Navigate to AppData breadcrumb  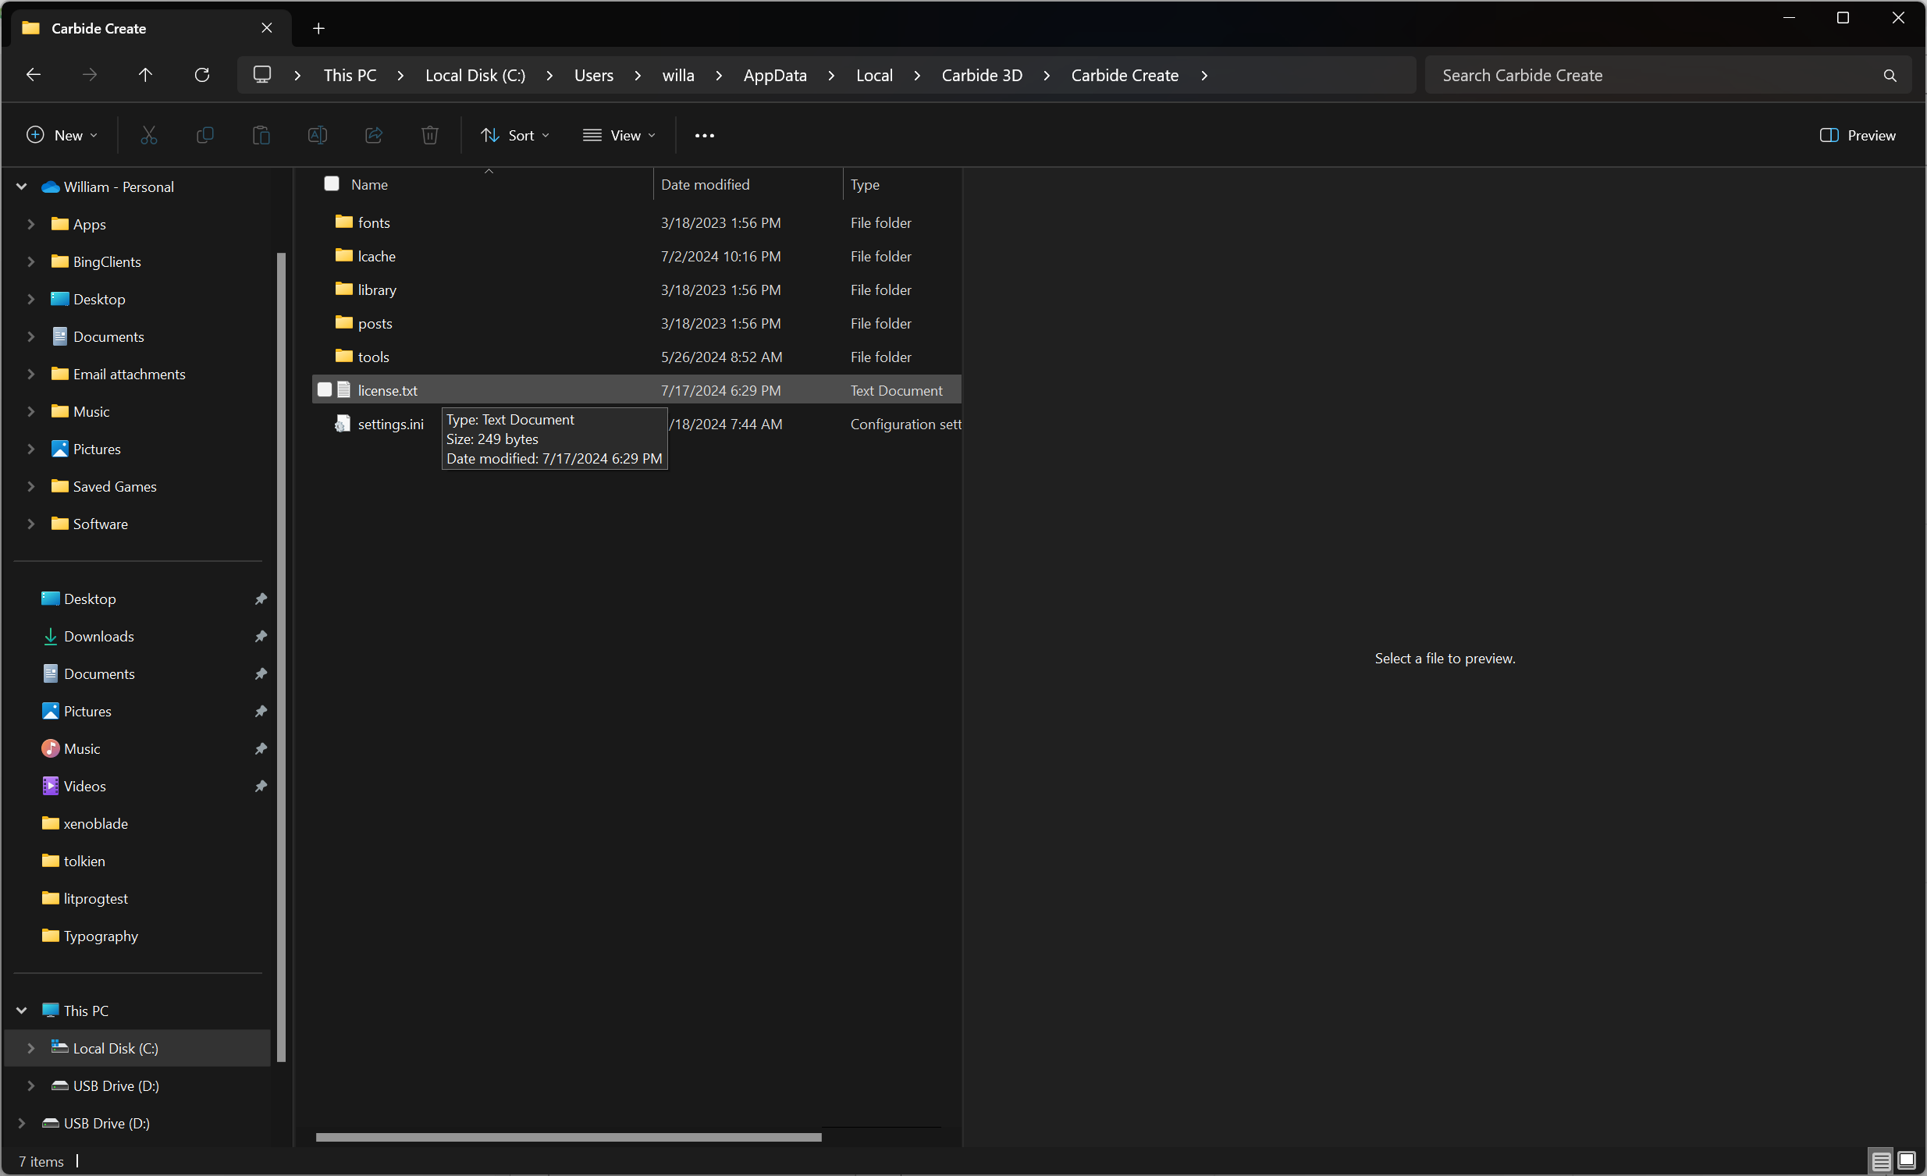pos(775,75)
